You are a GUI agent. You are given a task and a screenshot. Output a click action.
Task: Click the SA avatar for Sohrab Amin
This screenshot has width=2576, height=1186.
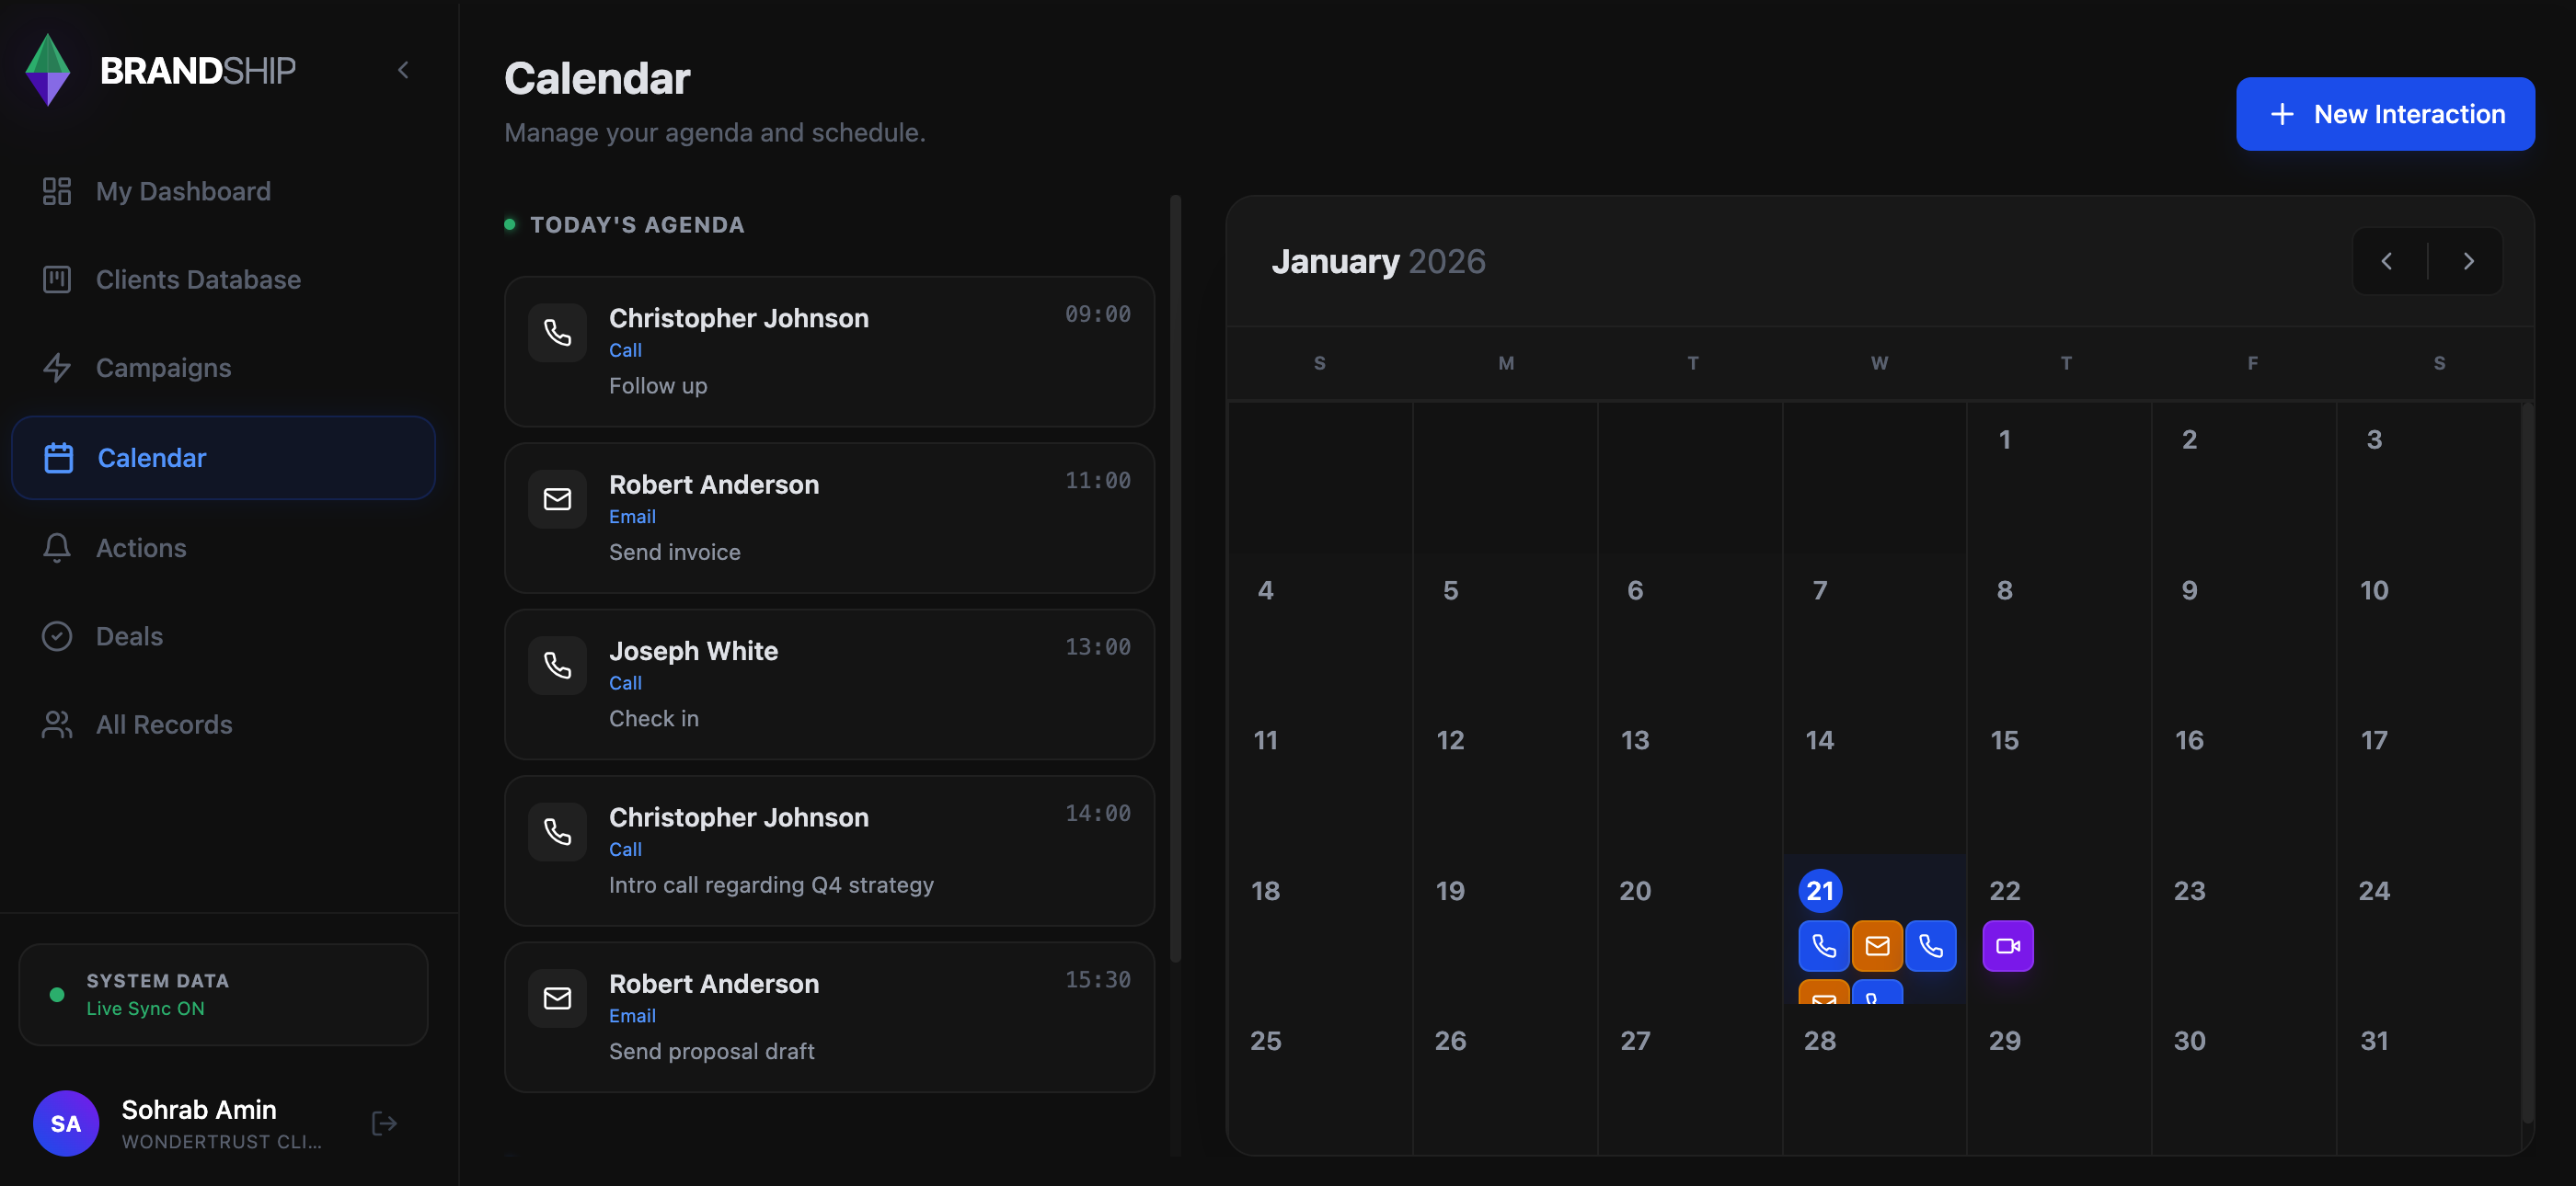[x=66, y=1123]
